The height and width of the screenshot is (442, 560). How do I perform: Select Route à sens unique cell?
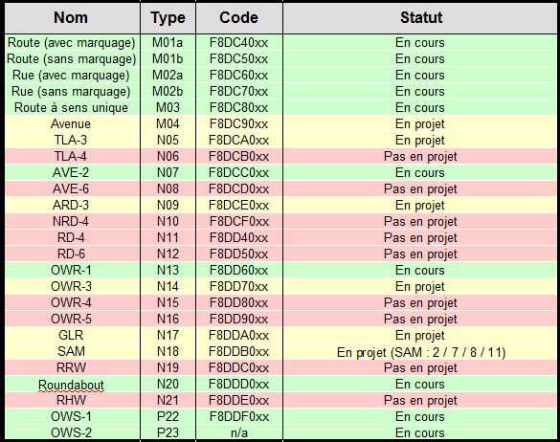72,108
